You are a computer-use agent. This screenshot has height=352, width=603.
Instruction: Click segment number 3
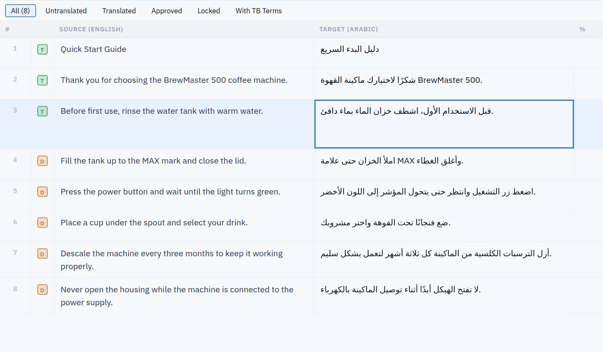(x=15, y=110)
